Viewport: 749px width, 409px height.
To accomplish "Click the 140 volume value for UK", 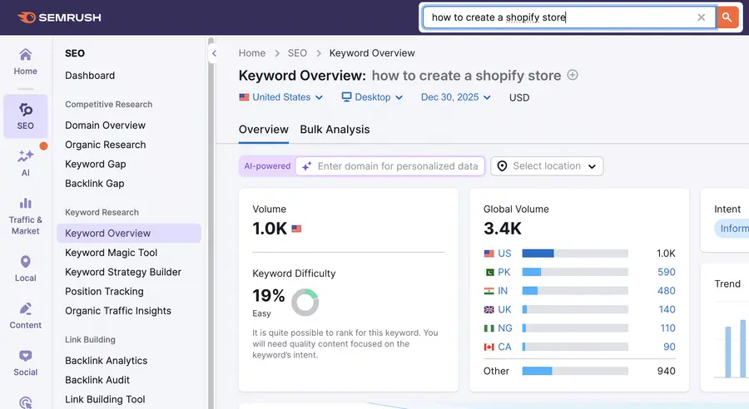I will [667, 310].
